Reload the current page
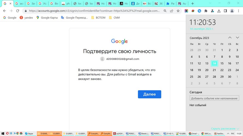Screen dimensions: 243x136 (18, 11)
